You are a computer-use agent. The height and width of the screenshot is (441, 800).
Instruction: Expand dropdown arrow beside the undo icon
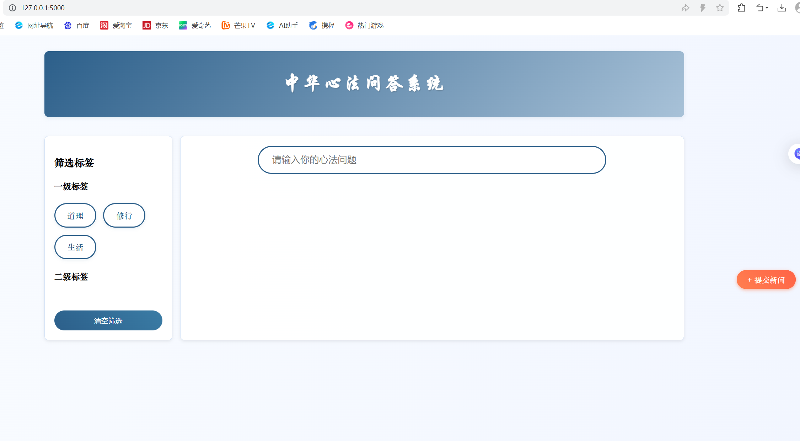pyautogui.click(x=767, y=8)
